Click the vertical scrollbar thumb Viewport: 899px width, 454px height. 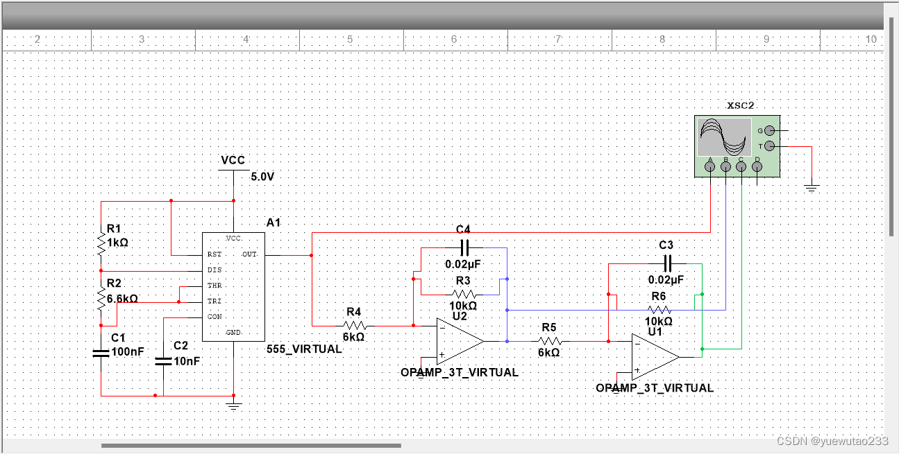893,126
